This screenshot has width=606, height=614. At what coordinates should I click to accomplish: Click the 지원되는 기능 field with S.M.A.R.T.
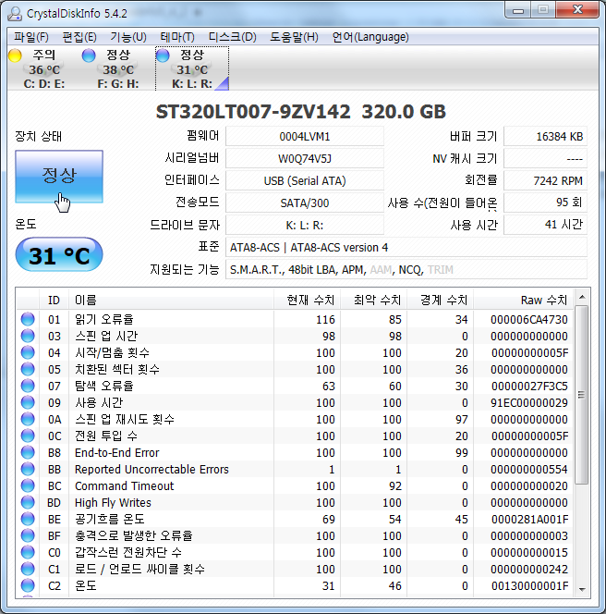click(406, 269)
